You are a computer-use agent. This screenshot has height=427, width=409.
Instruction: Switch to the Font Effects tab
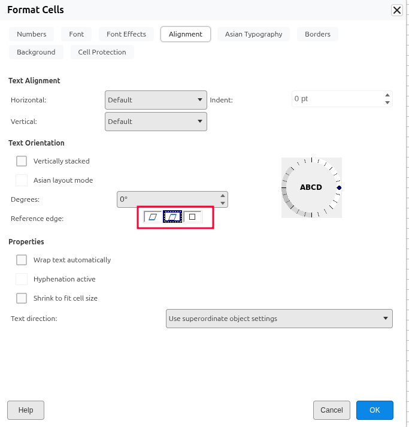126,34
